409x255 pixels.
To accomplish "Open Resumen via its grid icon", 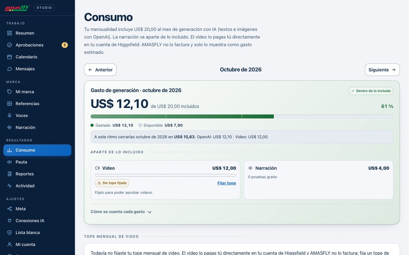I will [10, 33].
